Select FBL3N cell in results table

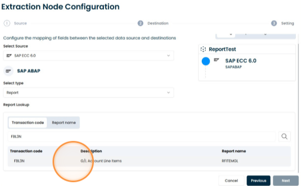19,161
